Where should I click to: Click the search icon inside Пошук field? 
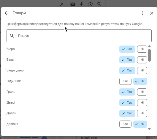(x=12, y=36)
